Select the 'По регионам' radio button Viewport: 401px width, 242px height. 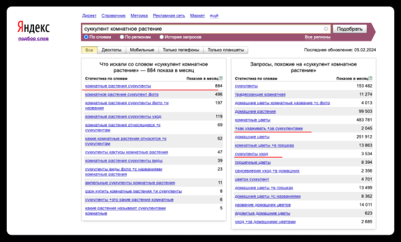tap(122, 37)
